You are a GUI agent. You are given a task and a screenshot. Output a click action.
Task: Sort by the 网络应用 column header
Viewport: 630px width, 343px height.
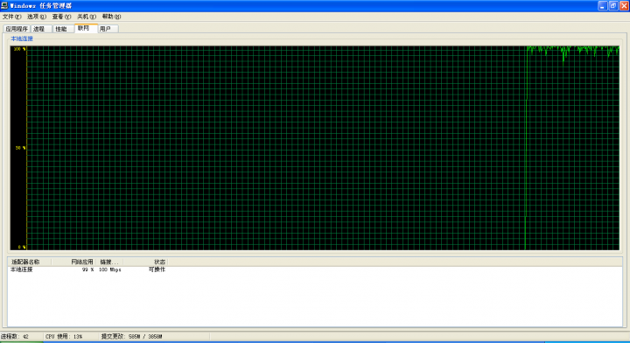click(73, 262)
